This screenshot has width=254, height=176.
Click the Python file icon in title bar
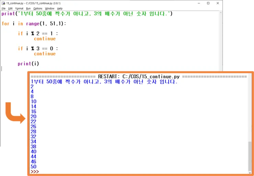[3, 3]
